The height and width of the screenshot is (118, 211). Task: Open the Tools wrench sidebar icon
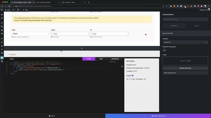click(2, 49)
